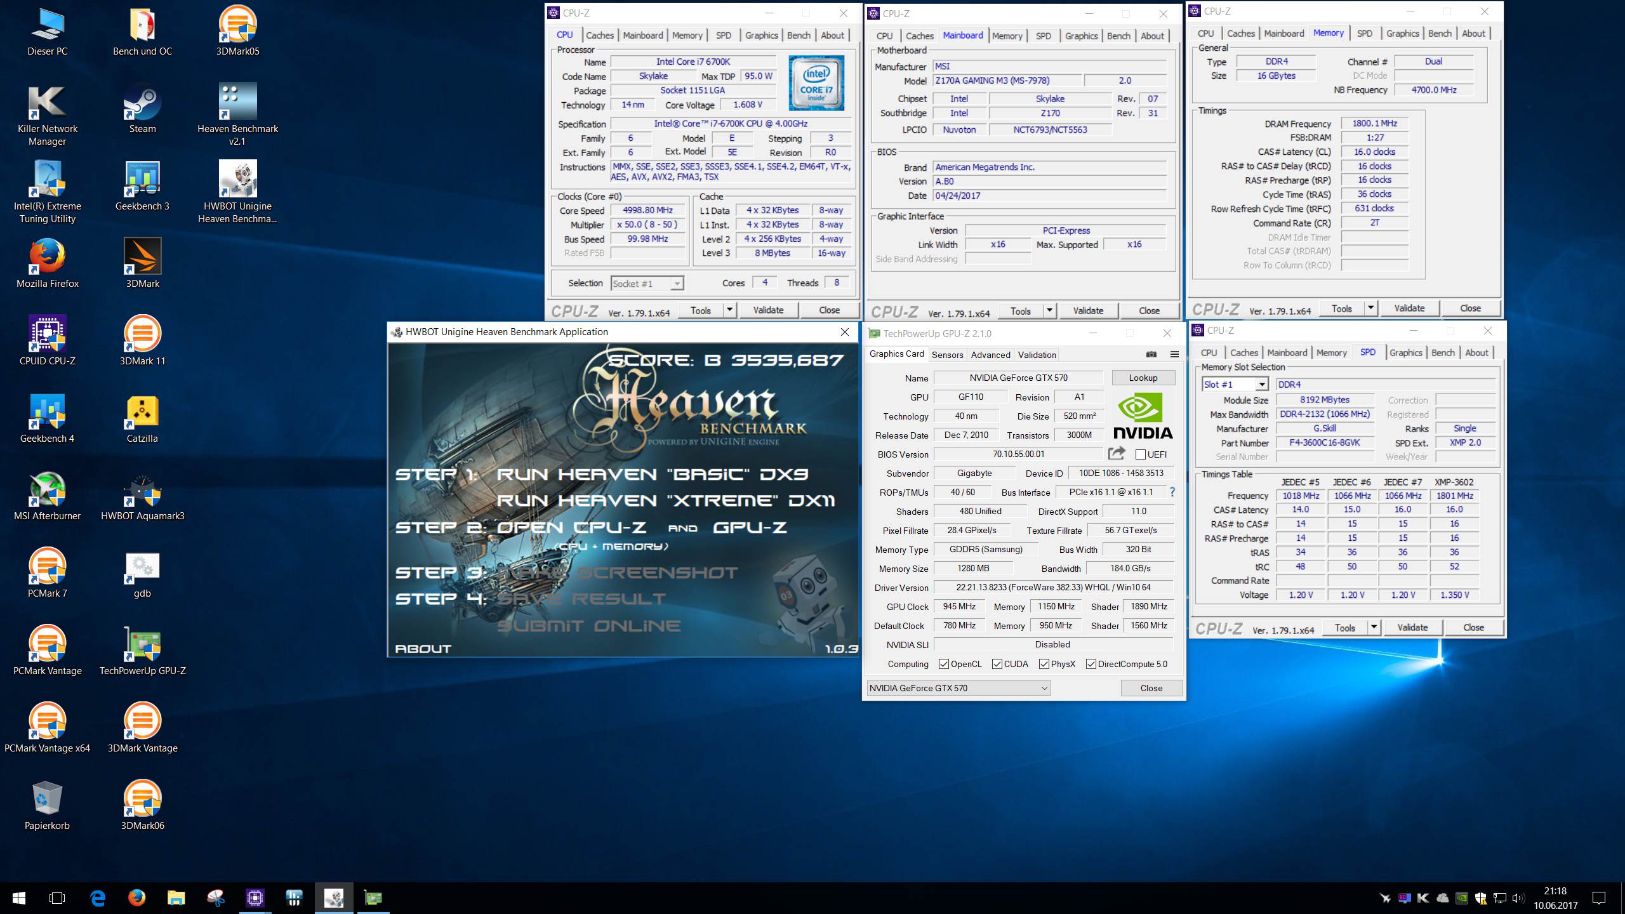The image size is (1625, 914).
Task: Launch CPUID CPU-Z desktop icon
Action: click(47, 340)
